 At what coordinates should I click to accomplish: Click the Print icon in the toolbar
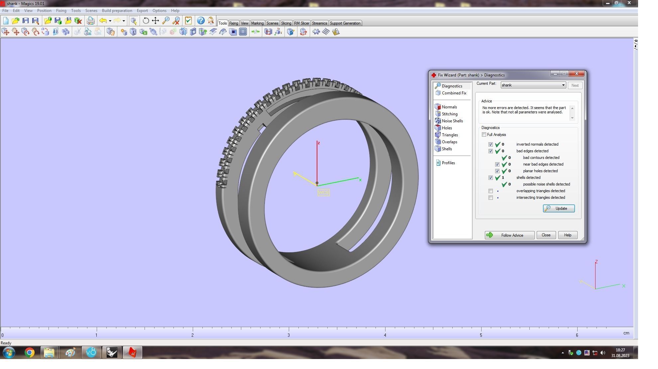coord(90,21)
